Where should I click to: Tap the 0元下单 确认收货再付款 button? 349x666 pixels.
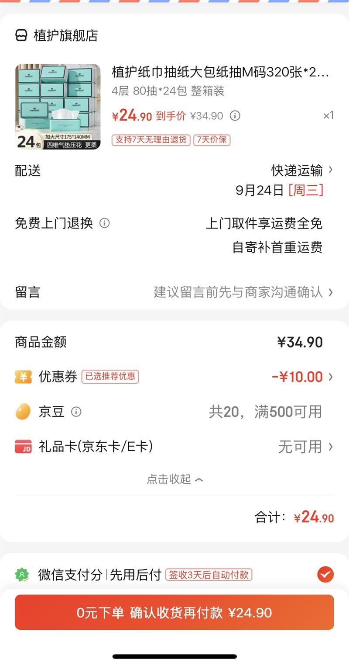point(174,612)
